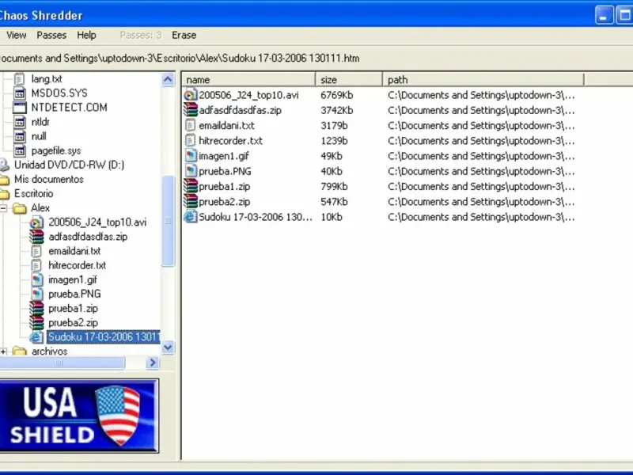Select prueba1.zip name in file list
Viewport: 633px width, 475px height.
click(225, 187)
